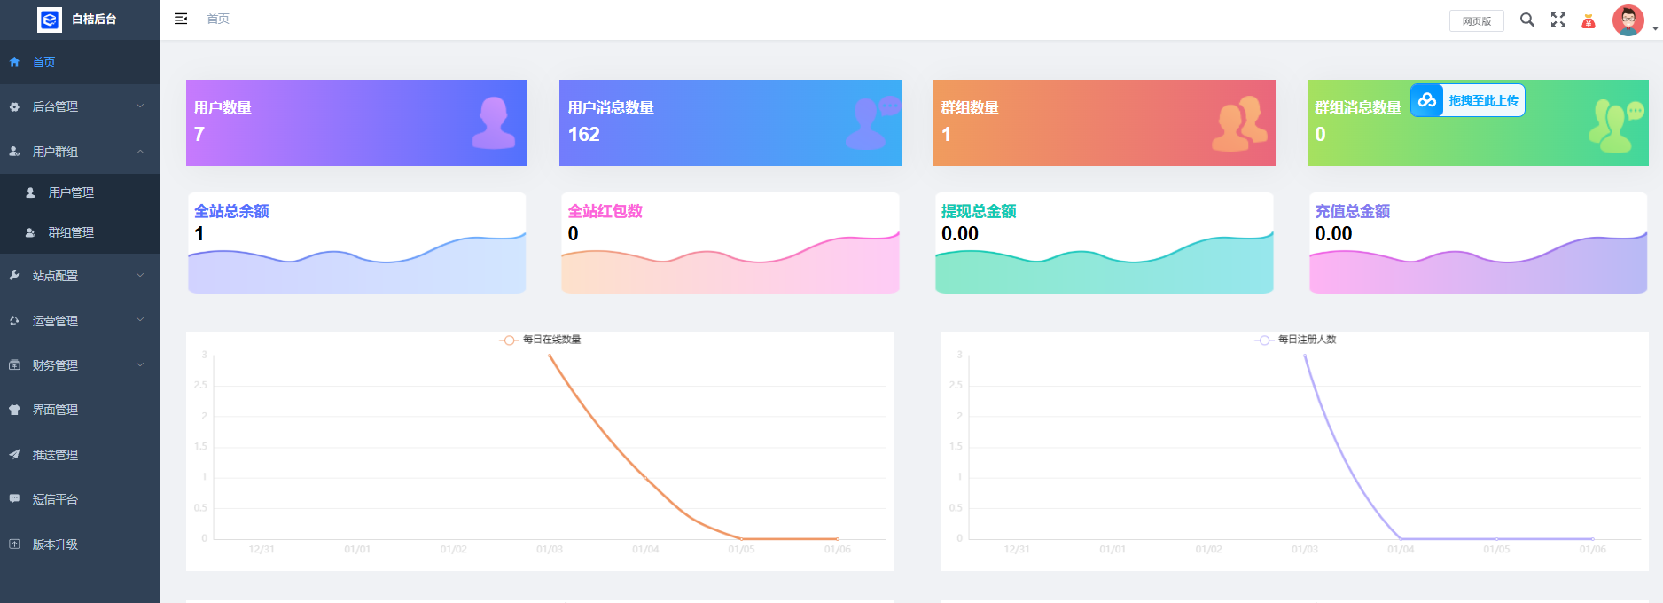Viewport: 1663px width, 603px height.
Task: Click the 拖拽至此上传 upload button
Action: point(1482,100)
